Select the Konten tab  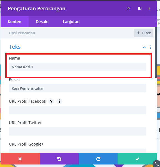pos(14,22)
